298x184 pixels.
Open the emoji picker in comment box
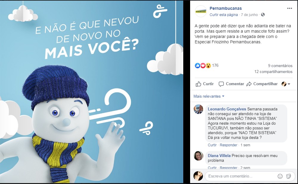pos(280,176)
